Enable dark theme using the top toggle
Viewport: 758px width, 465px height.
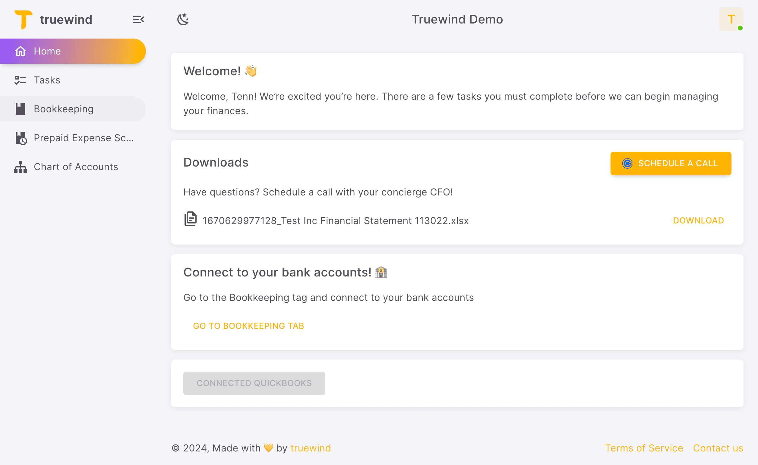[x=183, y=19]
